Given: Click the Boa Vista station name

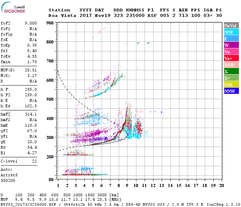Looking at the screenshot, I should [62, 16].
